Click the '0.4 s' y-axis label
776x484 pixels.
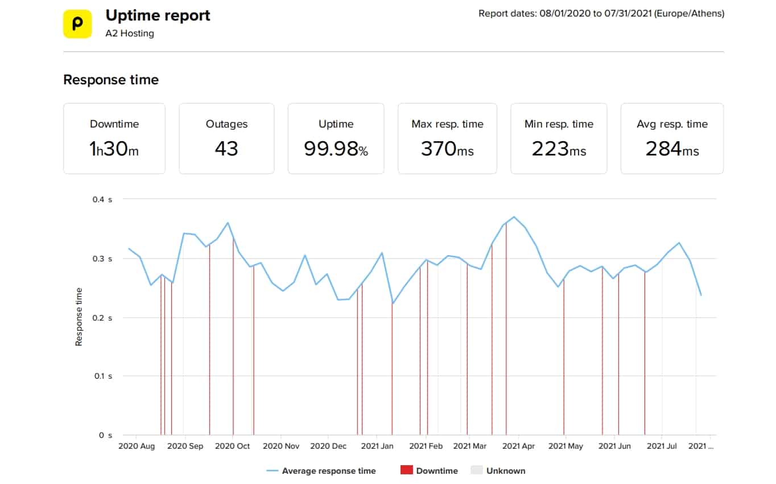(103, 199)
